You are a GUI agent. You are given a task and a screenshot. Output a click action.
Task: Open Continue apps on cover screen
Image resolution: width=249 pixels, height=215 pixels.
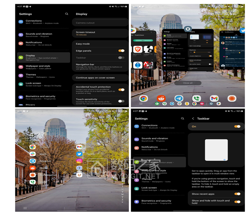pos(100,78)
